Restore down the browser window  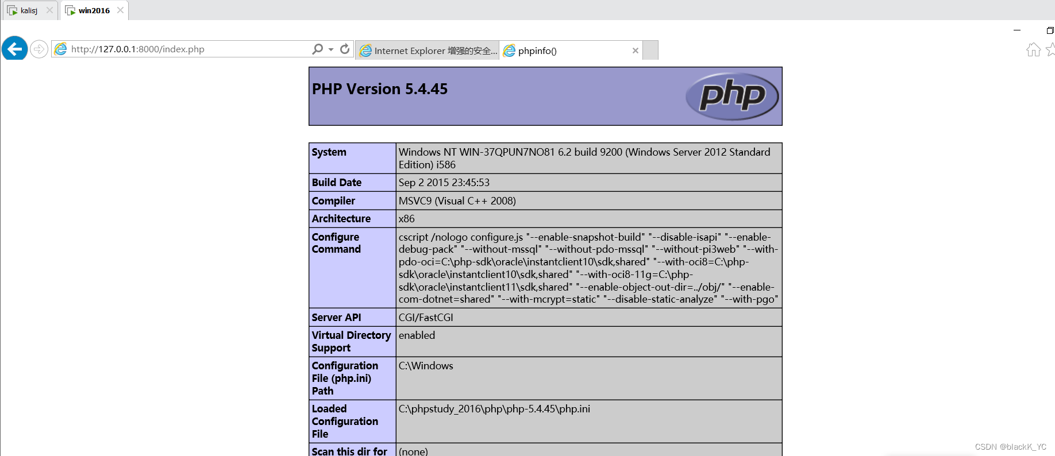coord(1050,30)
